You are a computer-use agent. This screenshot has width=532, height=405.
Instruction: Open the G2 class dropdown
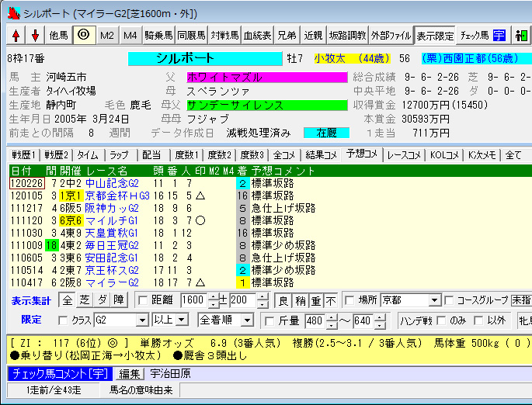[142, 320]
